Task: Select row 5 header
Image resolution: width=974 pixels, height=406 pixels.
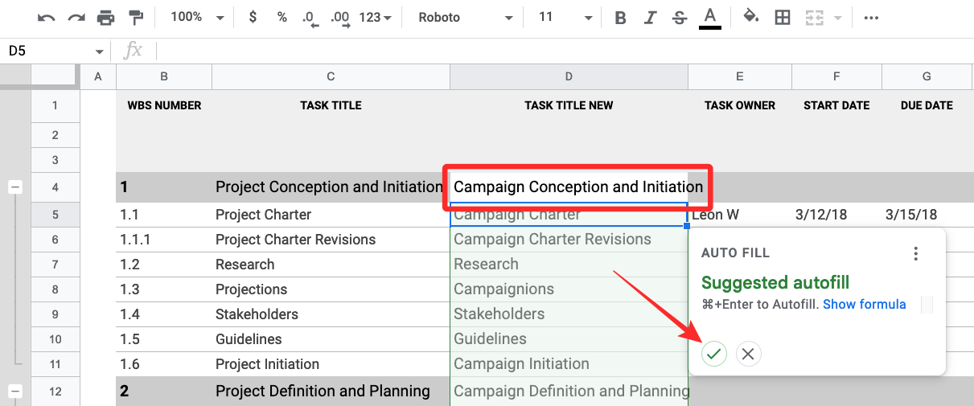Action: [55, 215]
